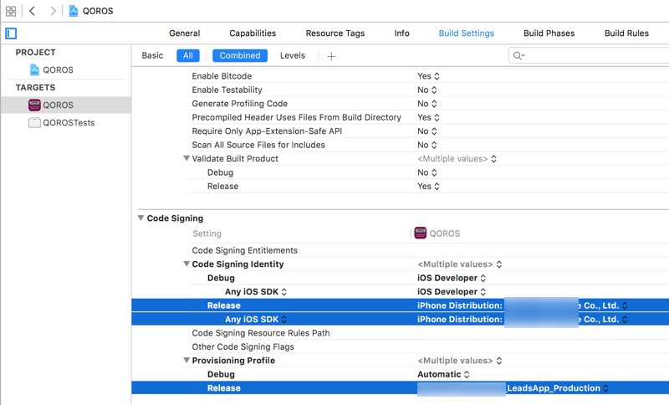Click the QOROS project blueprint icon

coord(34,69)
